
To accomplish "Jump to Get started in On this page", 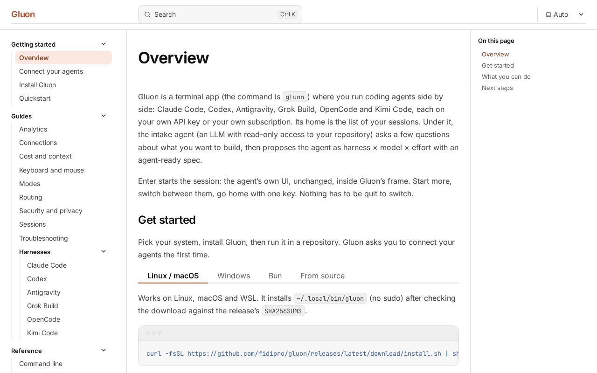I will (x=498, y=66).
